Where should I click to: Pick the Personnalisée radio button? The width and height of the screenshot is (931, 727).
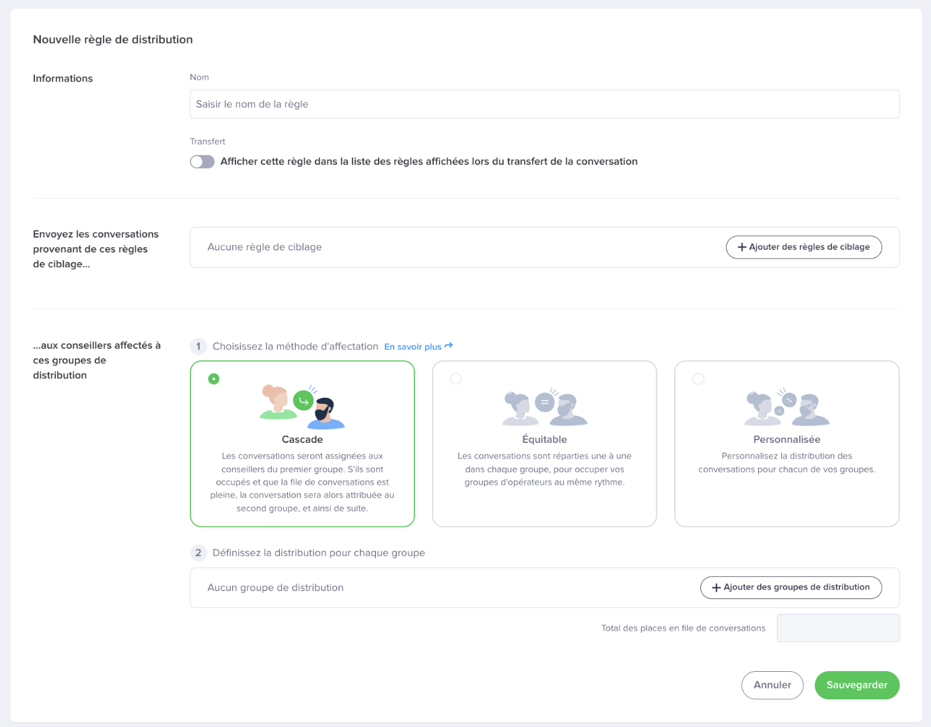pyautogui.click(x=698, y=379)
